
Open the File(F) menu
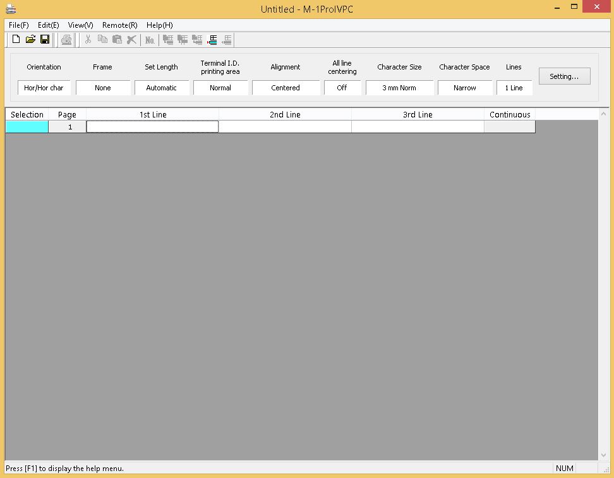click(x=19, y=25)
